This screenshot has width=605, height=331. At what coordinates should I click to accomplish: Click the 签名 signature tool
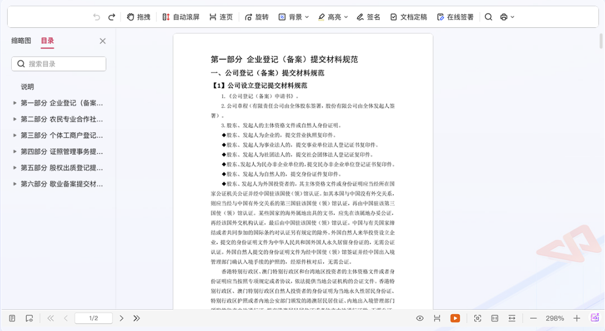point(368,17)
